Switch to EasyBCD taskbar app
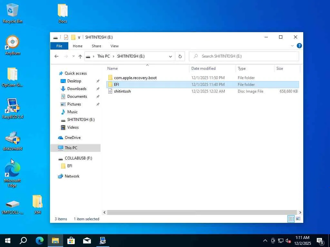 (103, 241)
